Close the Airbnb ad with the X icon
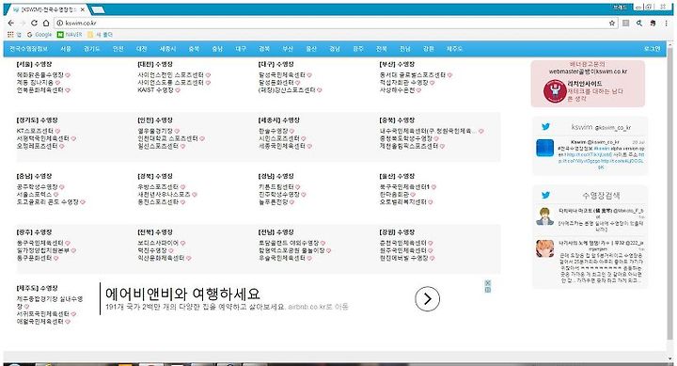The width and height of the screenshot is (677, 366). click(487, 283)
